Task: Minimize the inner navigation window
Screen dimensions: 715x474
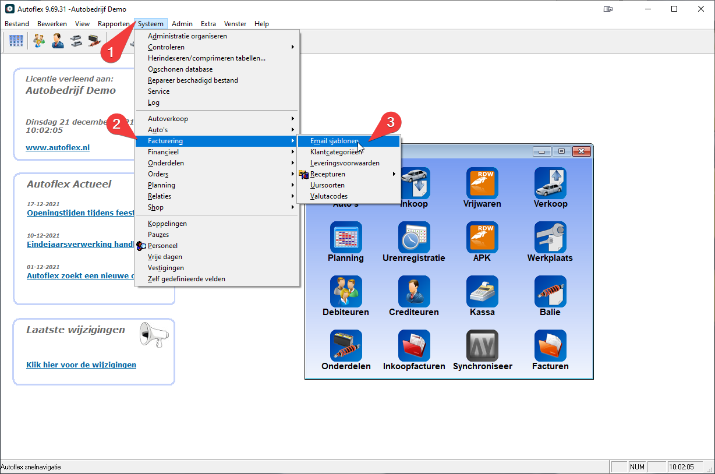Action: tap(541, 151)
